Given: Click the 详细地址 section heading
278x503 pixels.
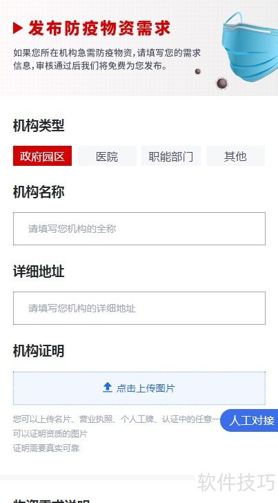Looking at the screenshot, I should point(39,272).
